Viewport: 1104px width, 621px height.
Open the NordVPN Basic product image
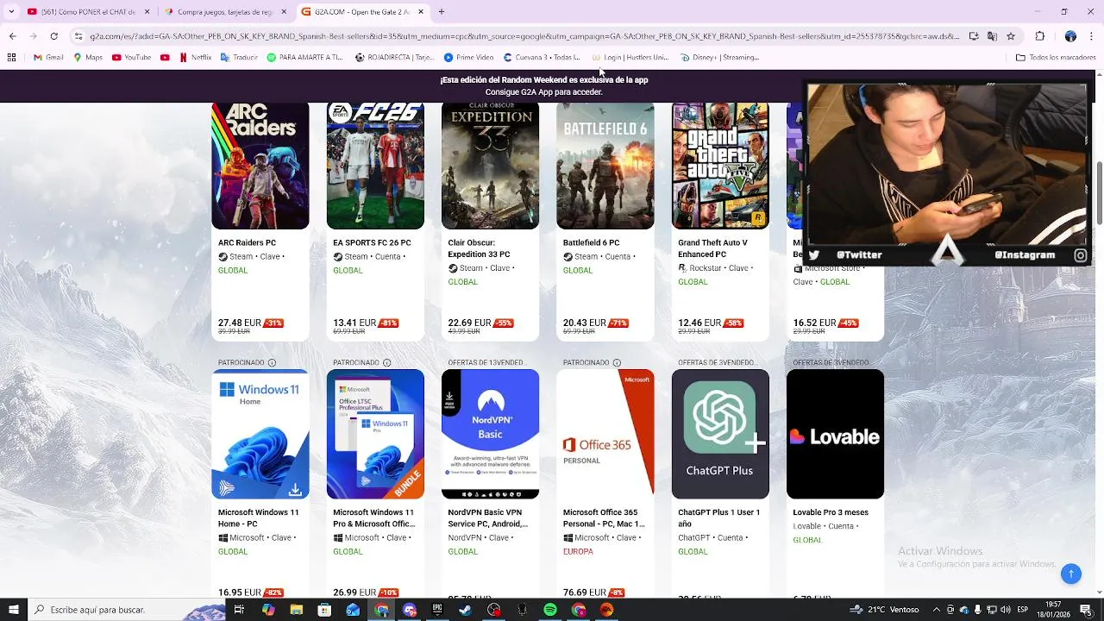(490, 434)
